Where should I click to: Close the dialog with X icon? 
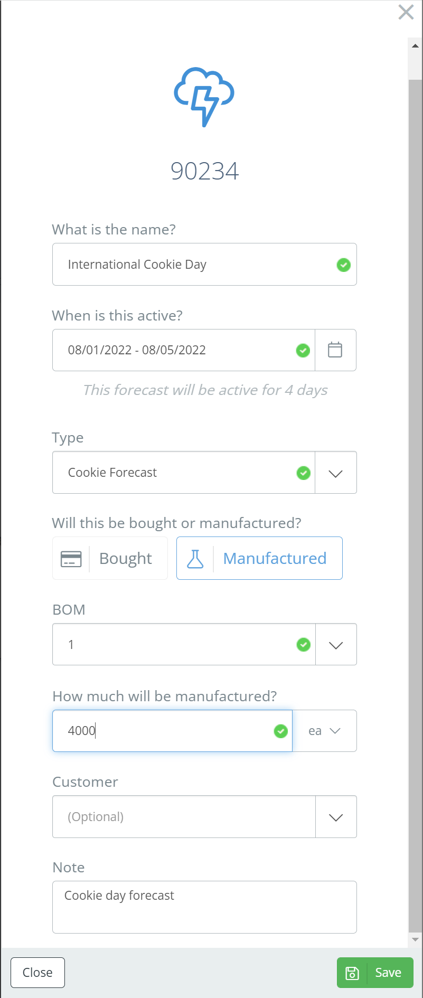click(x=406, y=12)
